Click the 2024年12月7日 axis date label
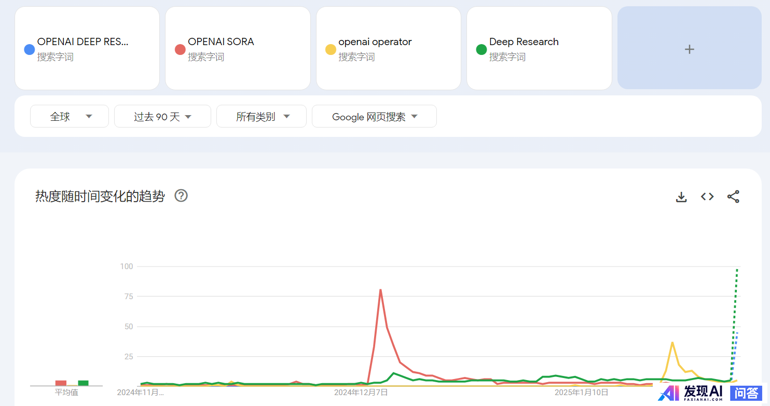Screen dimensions: 770x406 (361, 392)
